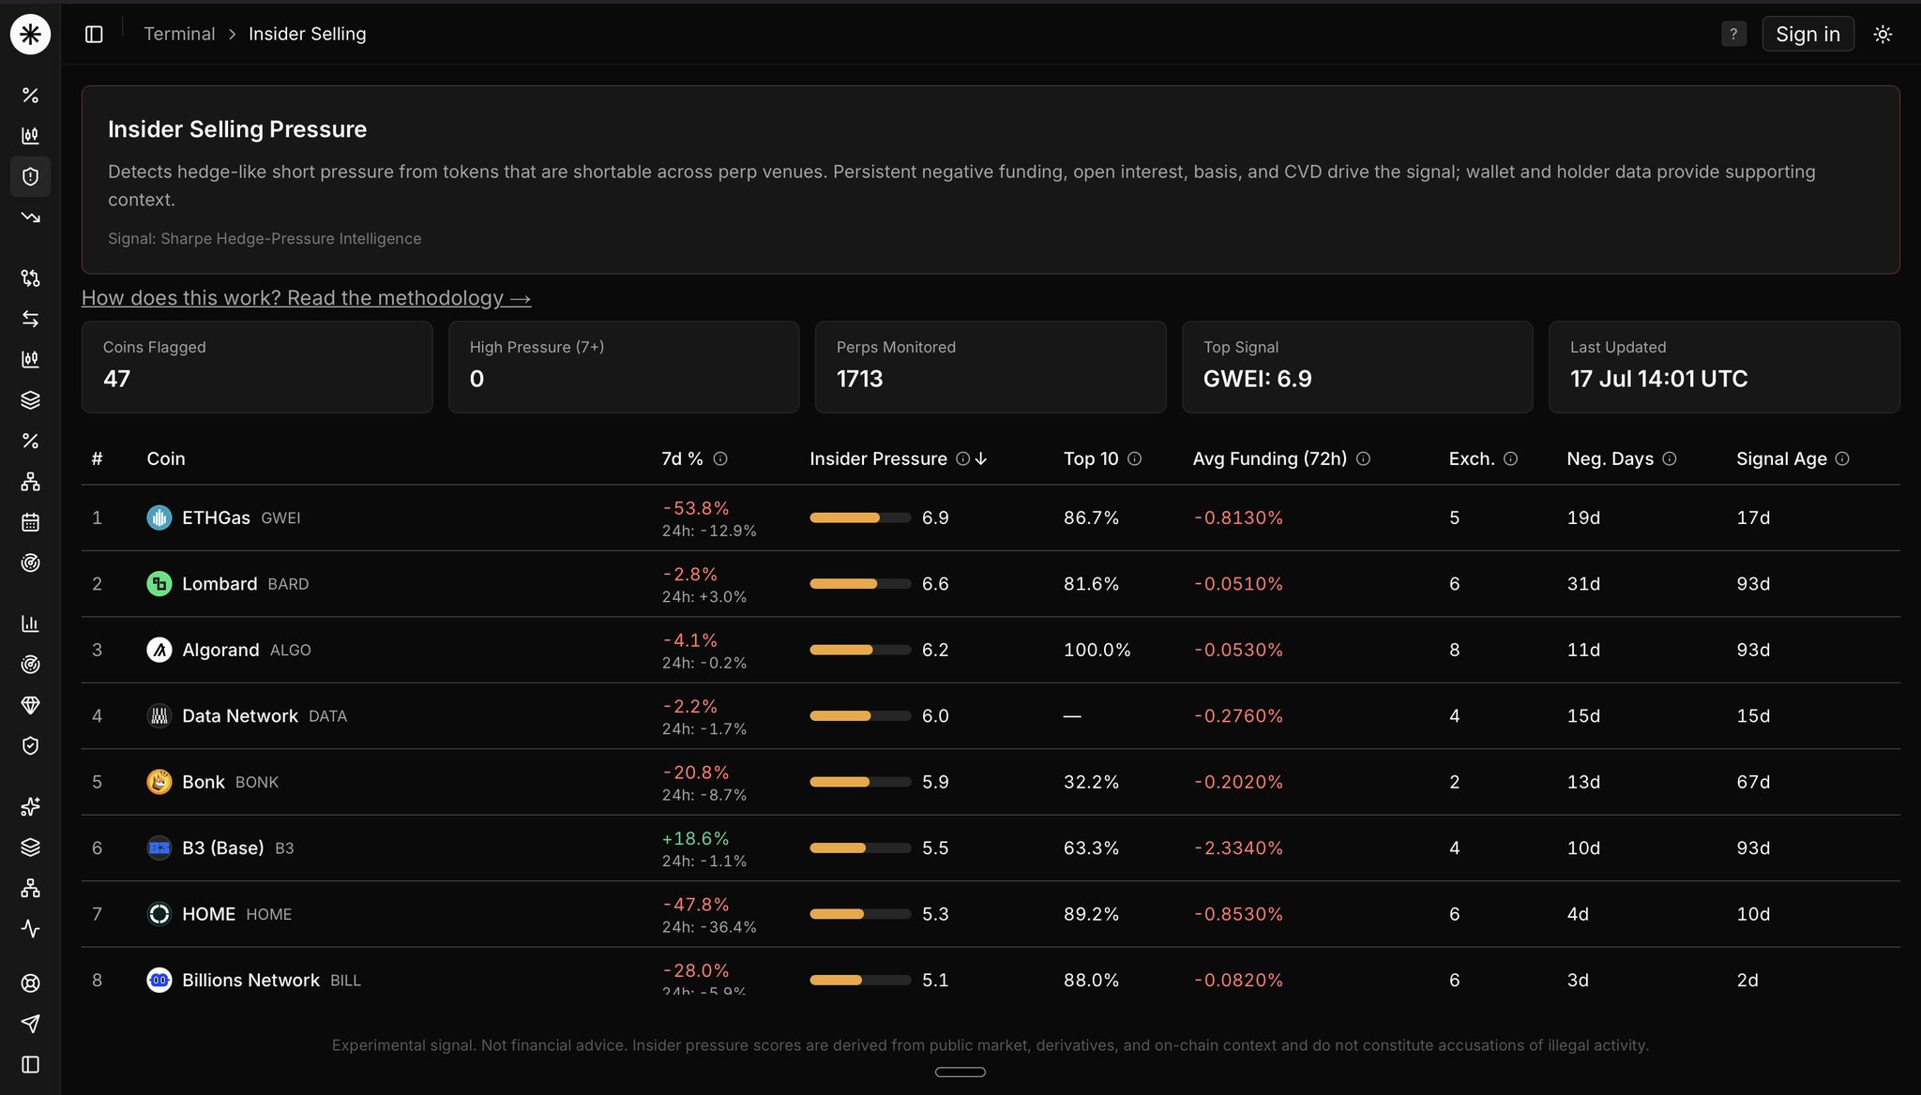Click the bottom sidebar collapse panel icon

click(30, 1065)
